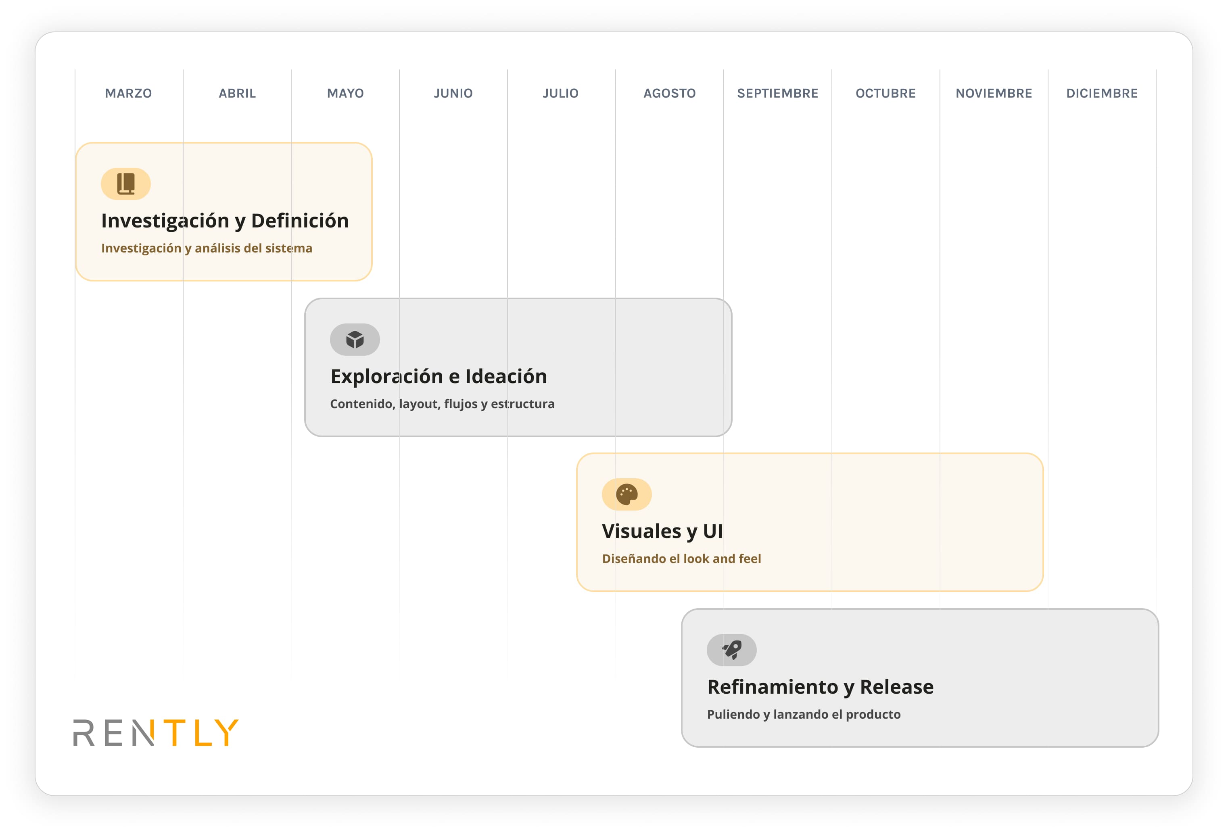Click the DICIEMBRE month header
Screen dimensions: 1228x834
pyautogui.click(x=1102, y=94)
